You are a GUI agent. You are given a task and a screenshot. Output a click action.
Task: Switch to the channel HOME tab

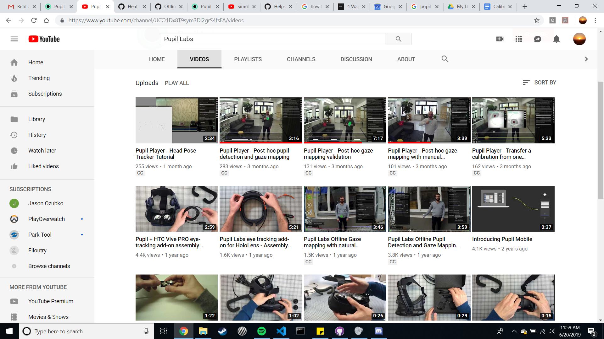pyautogui.click(x=157, y=59)
